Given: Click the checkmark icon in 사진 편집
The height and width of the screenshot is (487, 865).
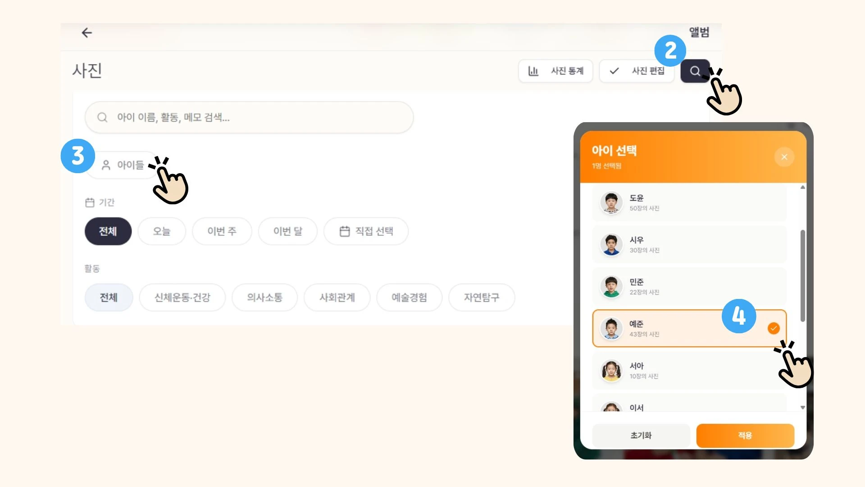Looking at the screenshot, I should coord(614,71).
